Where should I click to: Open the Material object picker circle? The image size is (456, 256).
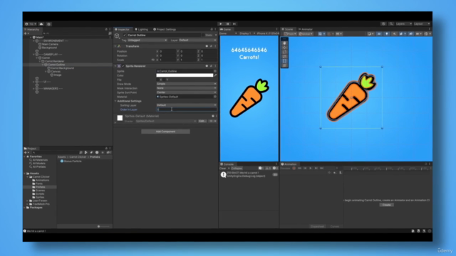pyautogui.click(x=215, y=97)
